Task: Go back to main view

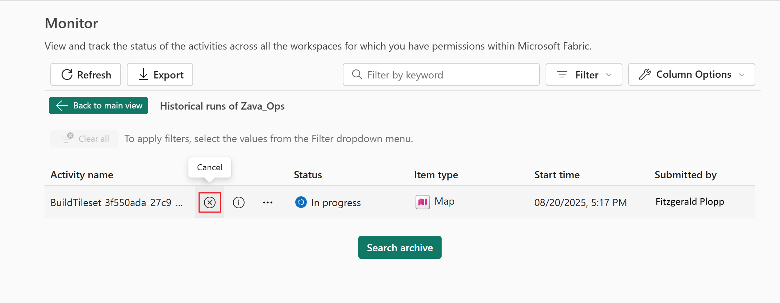Action: 99,106
